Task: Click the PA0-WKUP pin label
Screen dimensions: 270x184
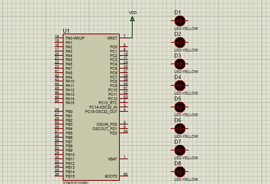Action: coord(75,38)
